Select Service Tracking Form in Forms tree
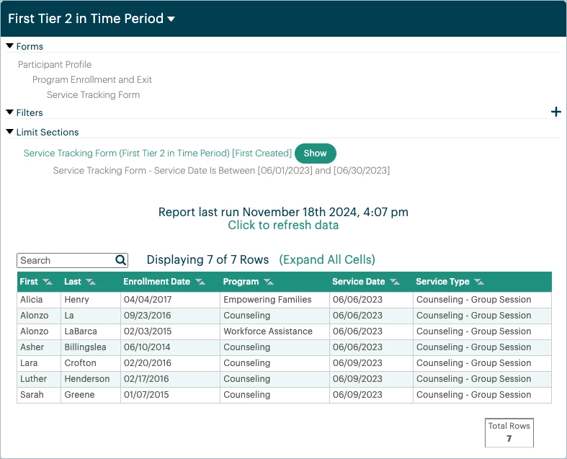567x459 pixels. 93,95
